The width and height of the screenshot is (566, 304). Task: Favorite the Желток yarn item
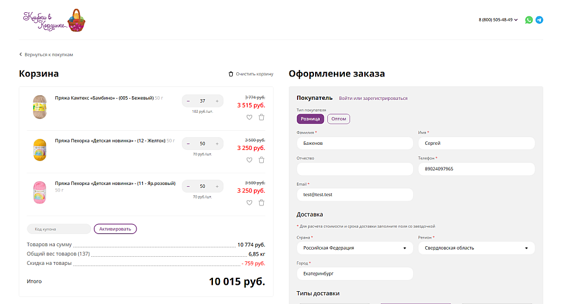coord(249,160)
